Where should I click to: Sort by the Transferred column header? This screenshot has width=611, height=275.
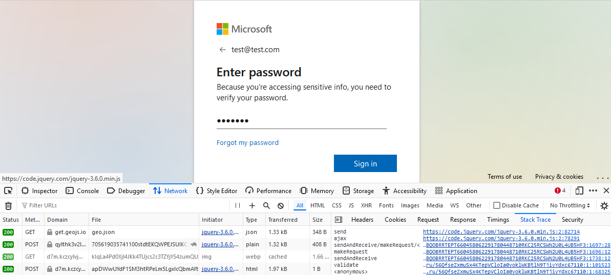click(288, 220)
